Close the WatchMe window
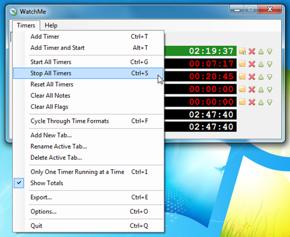This screenshot has width=290, height=237. pyautogui.click(x=270, y=10)
